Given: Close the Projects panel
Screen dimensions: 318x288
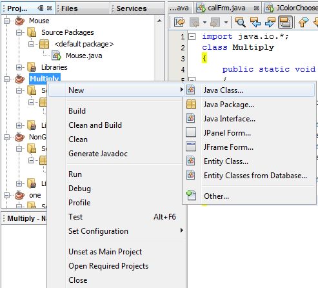Looking at the screenshot, I should point(49,8).
